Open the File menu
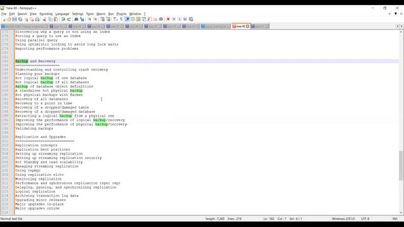 (x=4, y=14)
